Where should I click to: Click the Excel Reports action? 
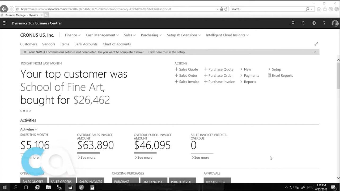(x=280, y=76)
